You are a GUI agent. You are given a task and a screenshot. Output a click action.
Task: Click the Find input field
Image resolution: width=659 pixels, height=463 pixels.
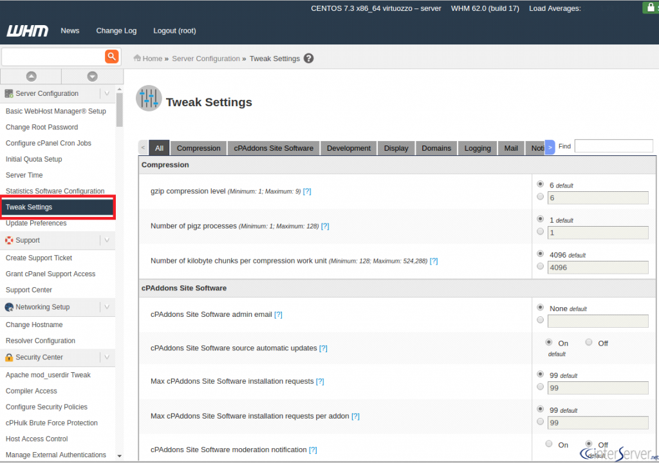613,146
